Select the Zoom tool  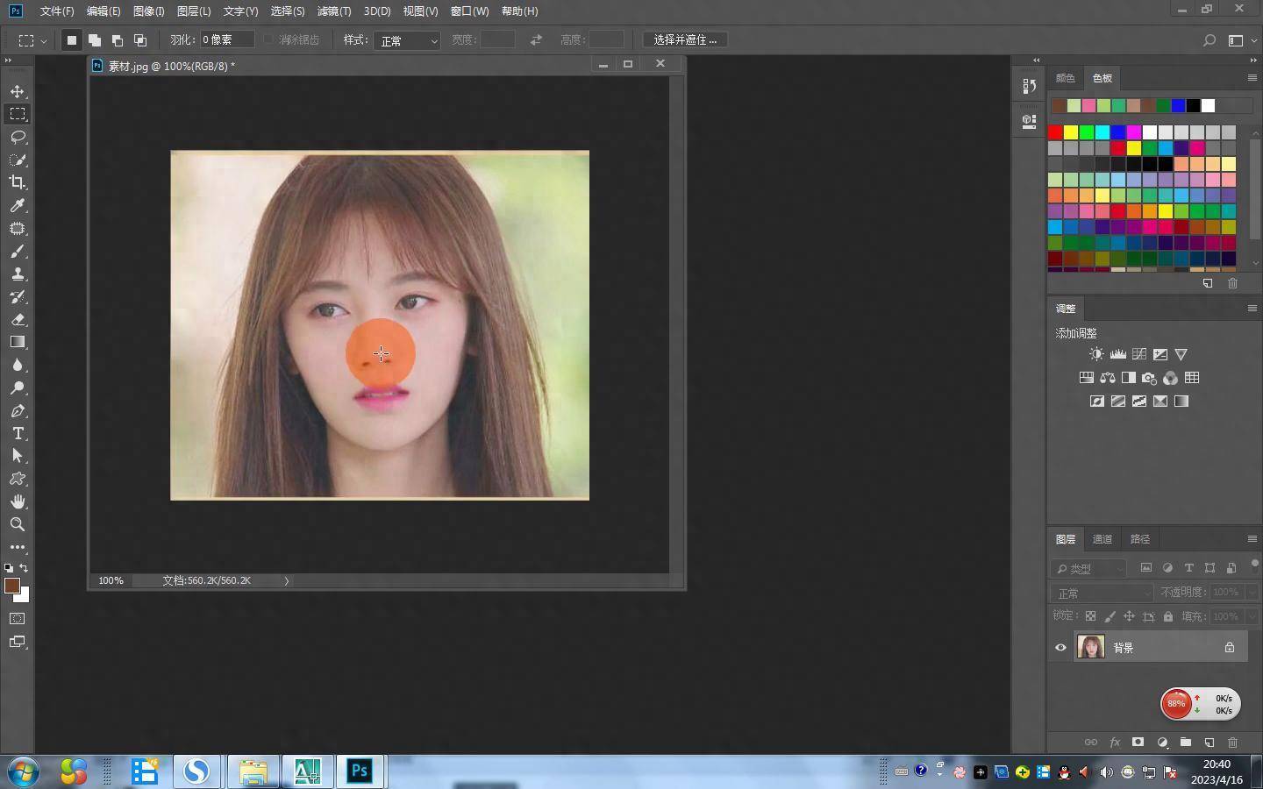[x=18, y=524]
